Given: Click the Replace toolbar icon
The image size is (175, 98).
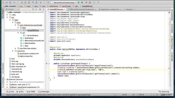Looking at the screenshot, I should pyautogui.click(x=36, y=2).
